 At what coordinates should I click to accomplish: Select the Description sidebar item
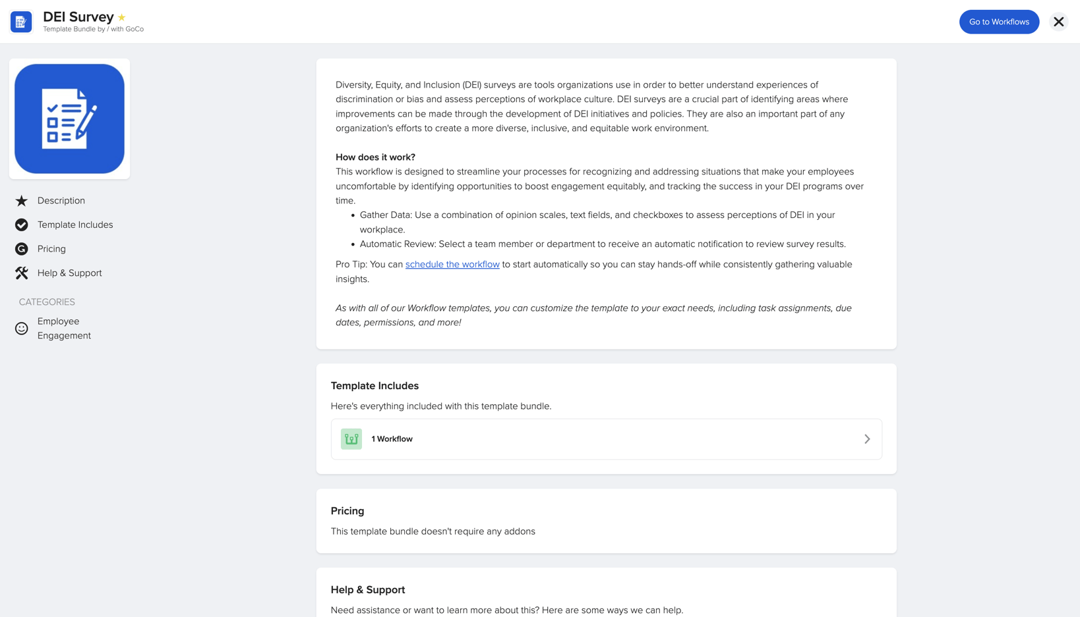[61, 200]
